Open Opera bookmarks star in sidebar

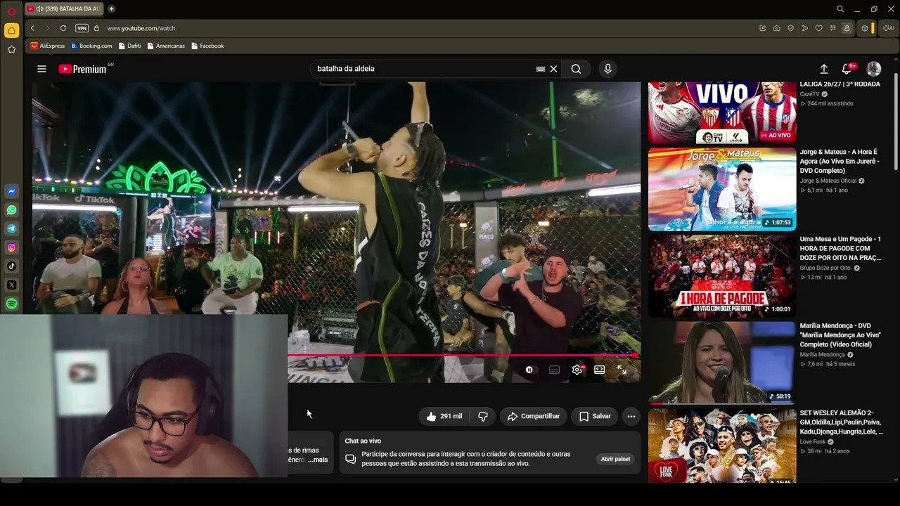(x=11, y=49)
